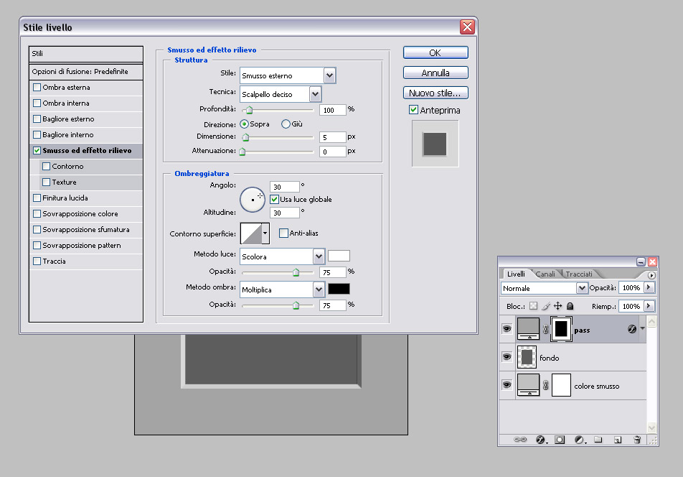Expand the Metodo luce dropdown
The height and width of the screenshot is (477, 683).
319,256
